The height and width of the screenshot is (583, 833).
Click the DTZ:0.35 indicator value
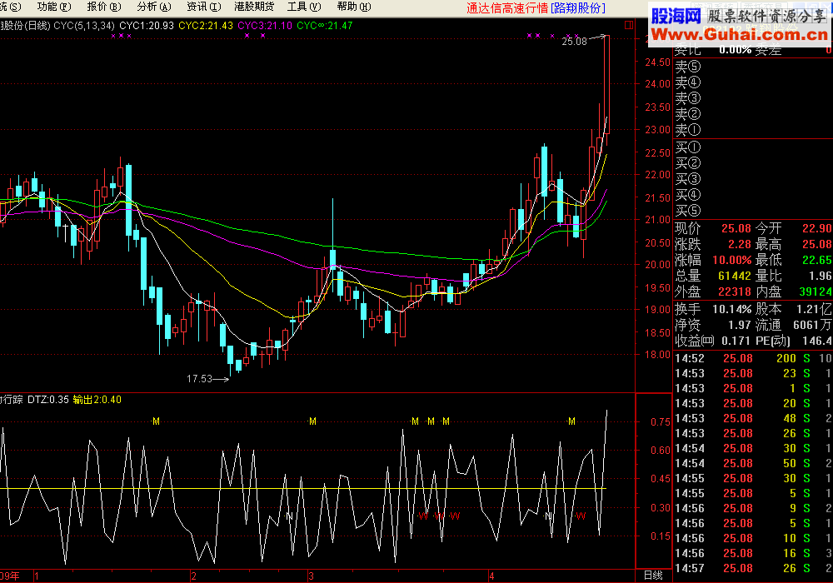(x=47, y=399)
